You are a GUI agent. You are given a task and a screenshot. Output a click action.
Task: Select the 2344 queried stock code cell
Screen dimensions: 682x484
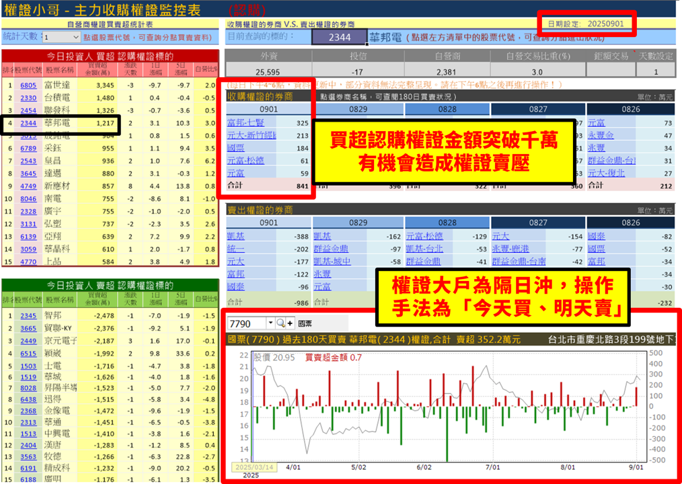coord(339,38)
